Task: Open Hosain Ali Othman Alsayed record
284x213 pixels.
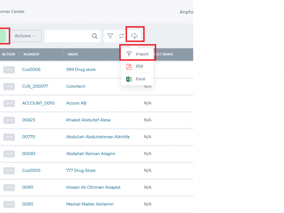Action: click(x=93, y=187)
